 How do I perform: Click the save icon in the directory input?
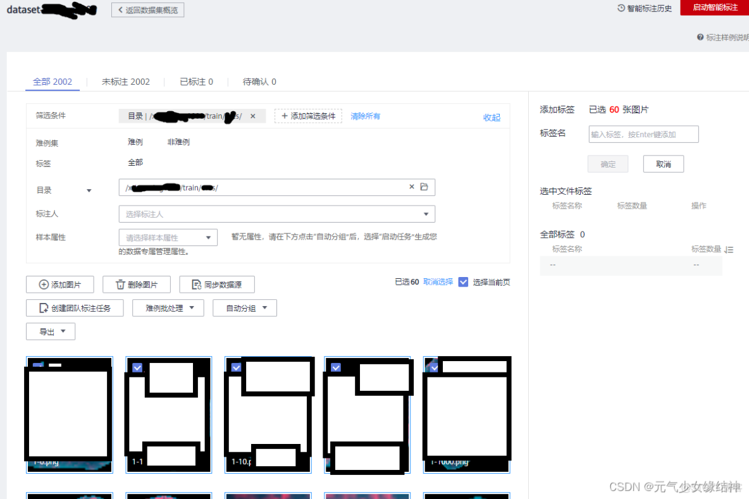424,187
